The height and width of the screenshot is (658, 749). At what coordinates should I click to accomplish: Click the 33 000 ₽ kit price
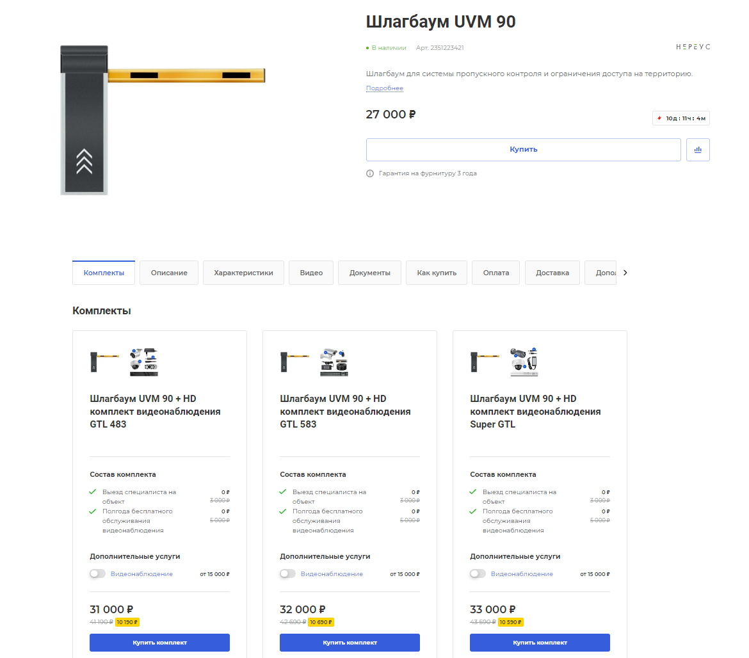tap(493, 609)
